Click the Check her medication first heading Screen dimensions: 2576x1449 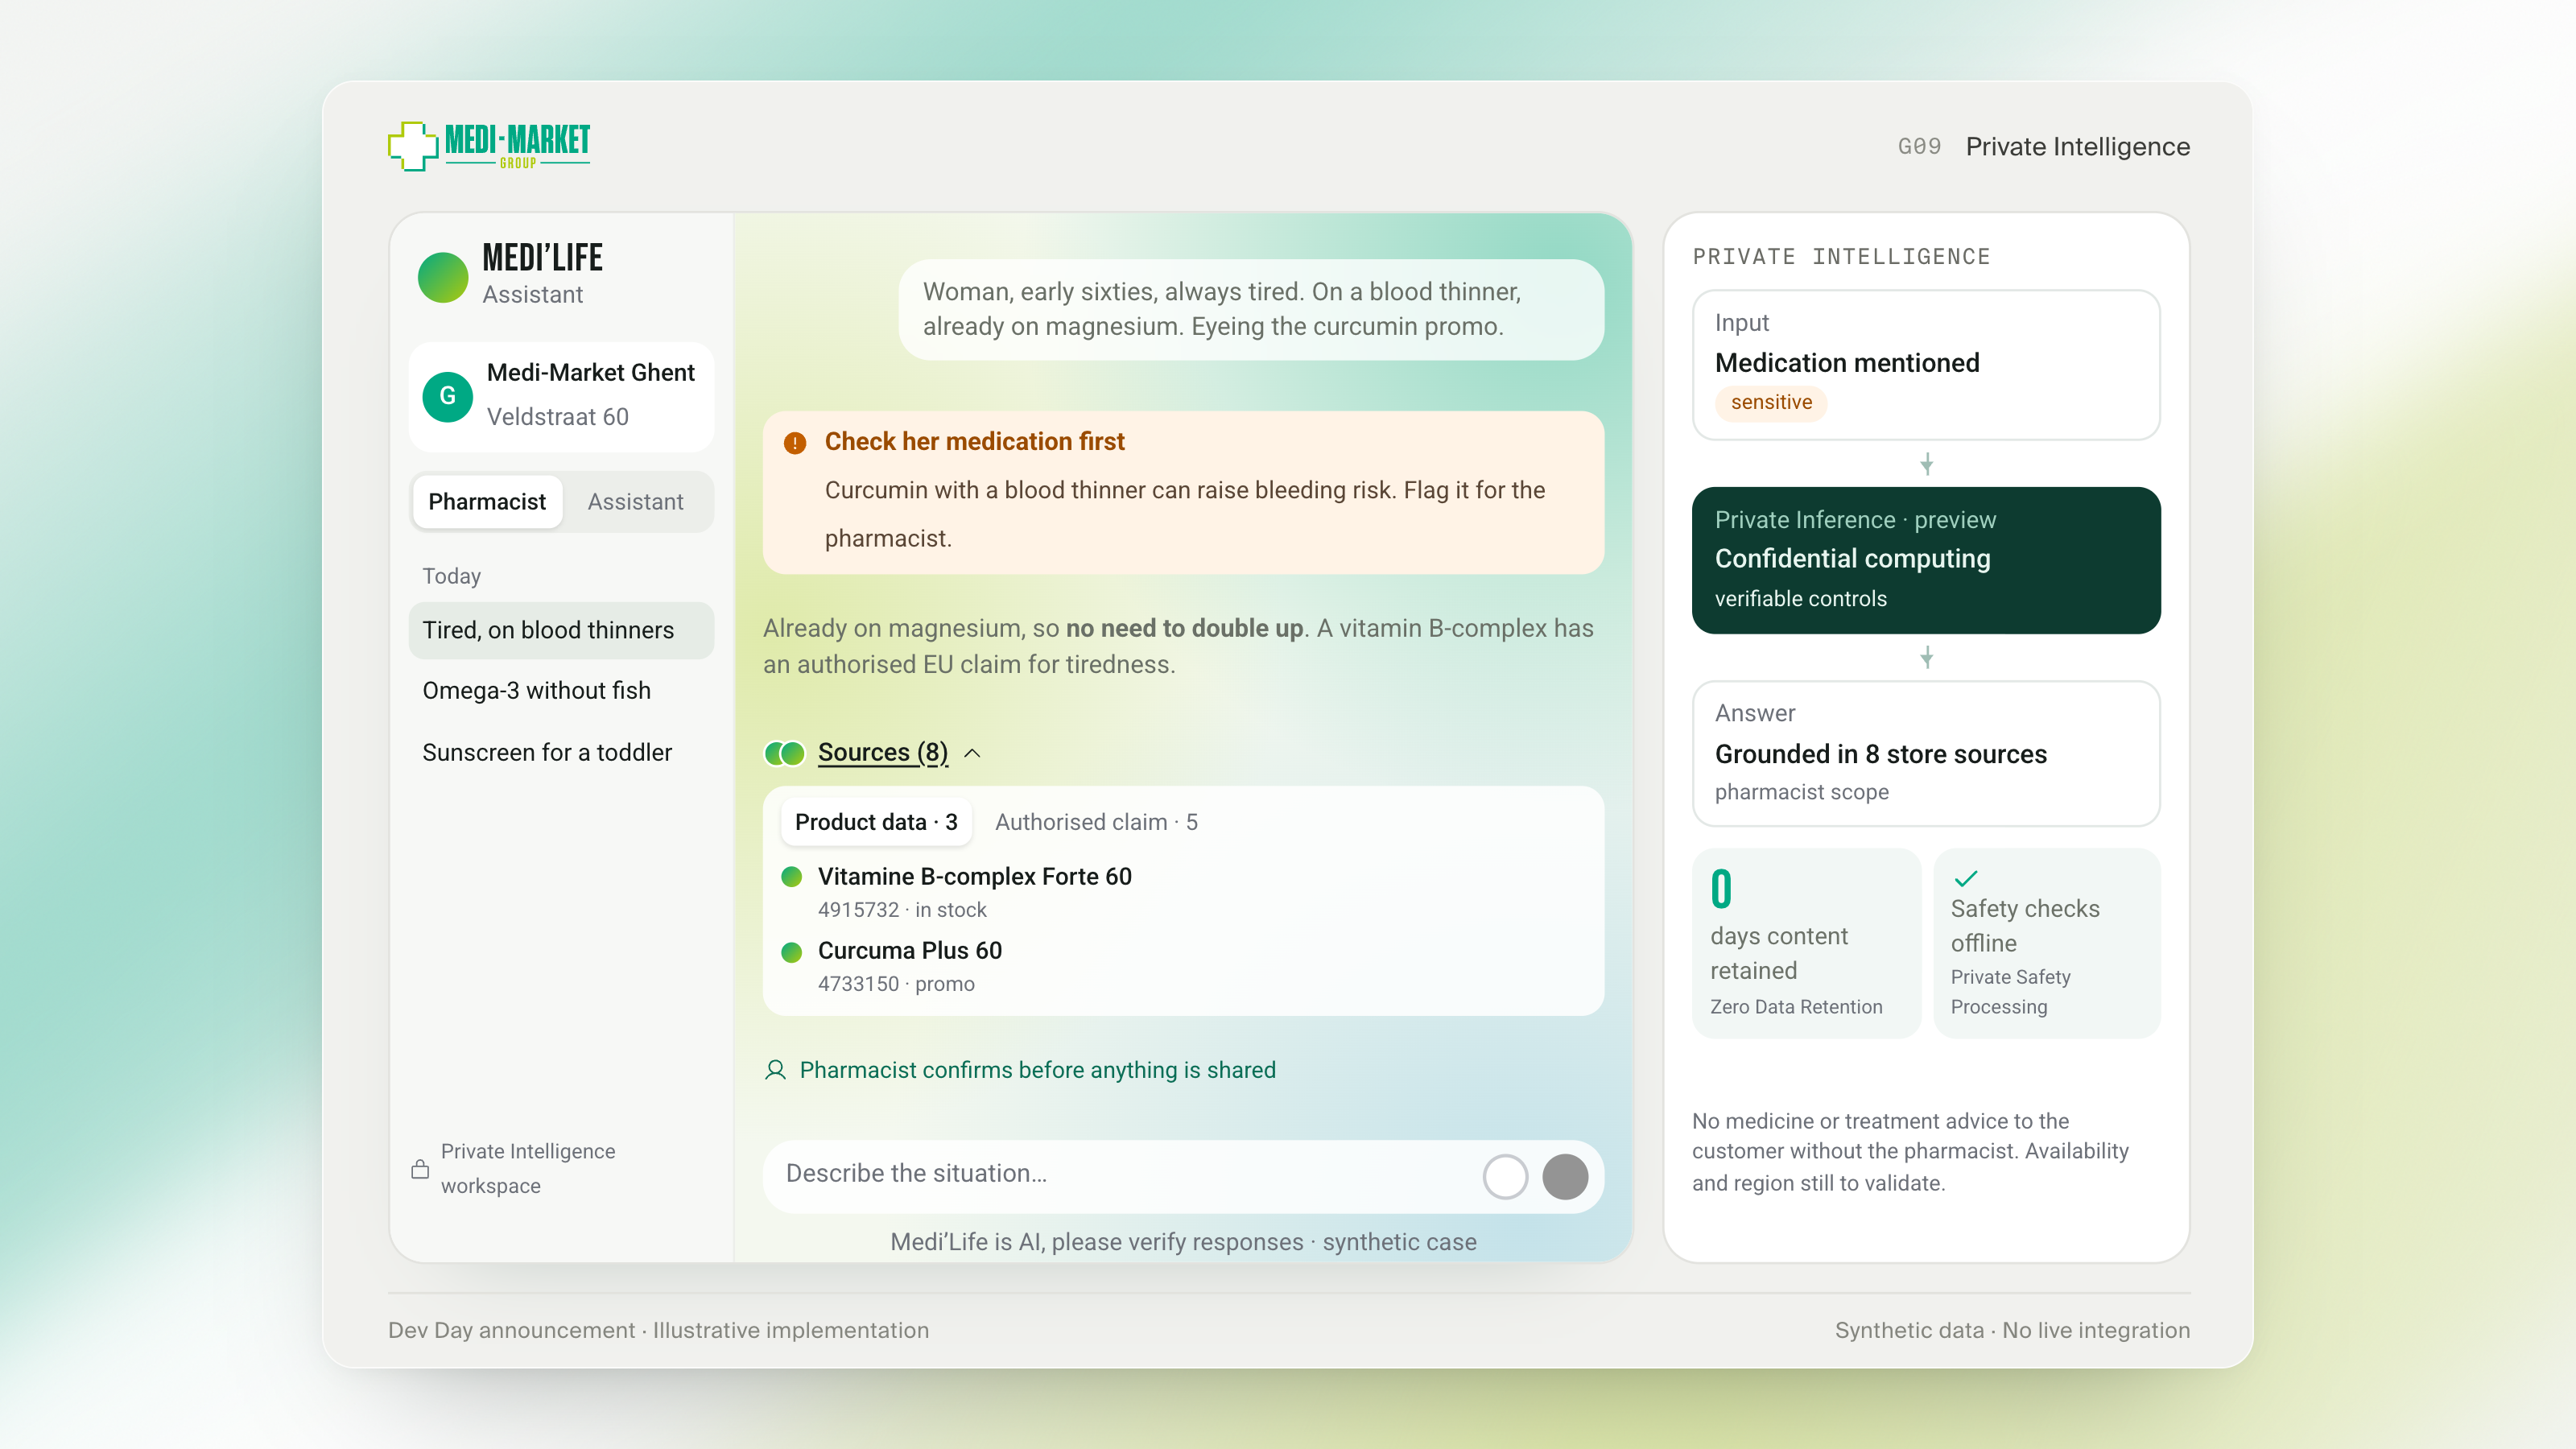[974, 442]
